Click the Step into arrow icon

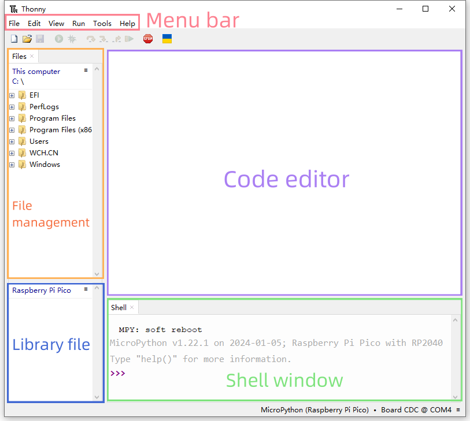[x=103, y=39]
